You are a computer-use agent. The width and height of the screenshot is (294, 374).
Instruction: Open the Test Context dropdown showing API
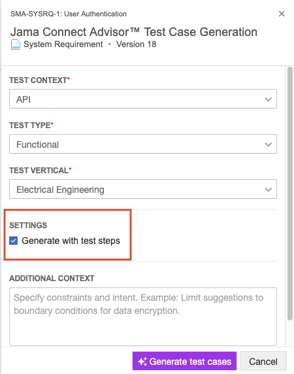143,99
